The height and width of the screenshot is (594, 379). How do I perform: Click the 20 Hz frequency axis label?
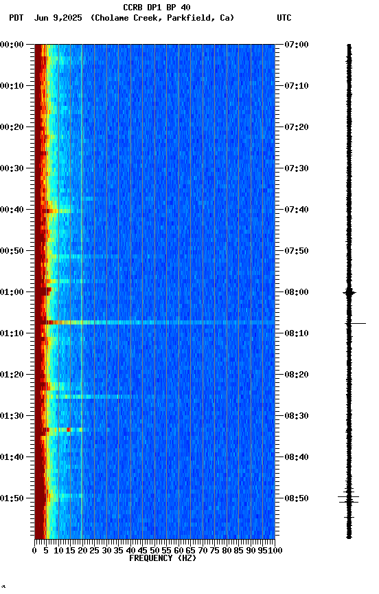pos(82,551)
